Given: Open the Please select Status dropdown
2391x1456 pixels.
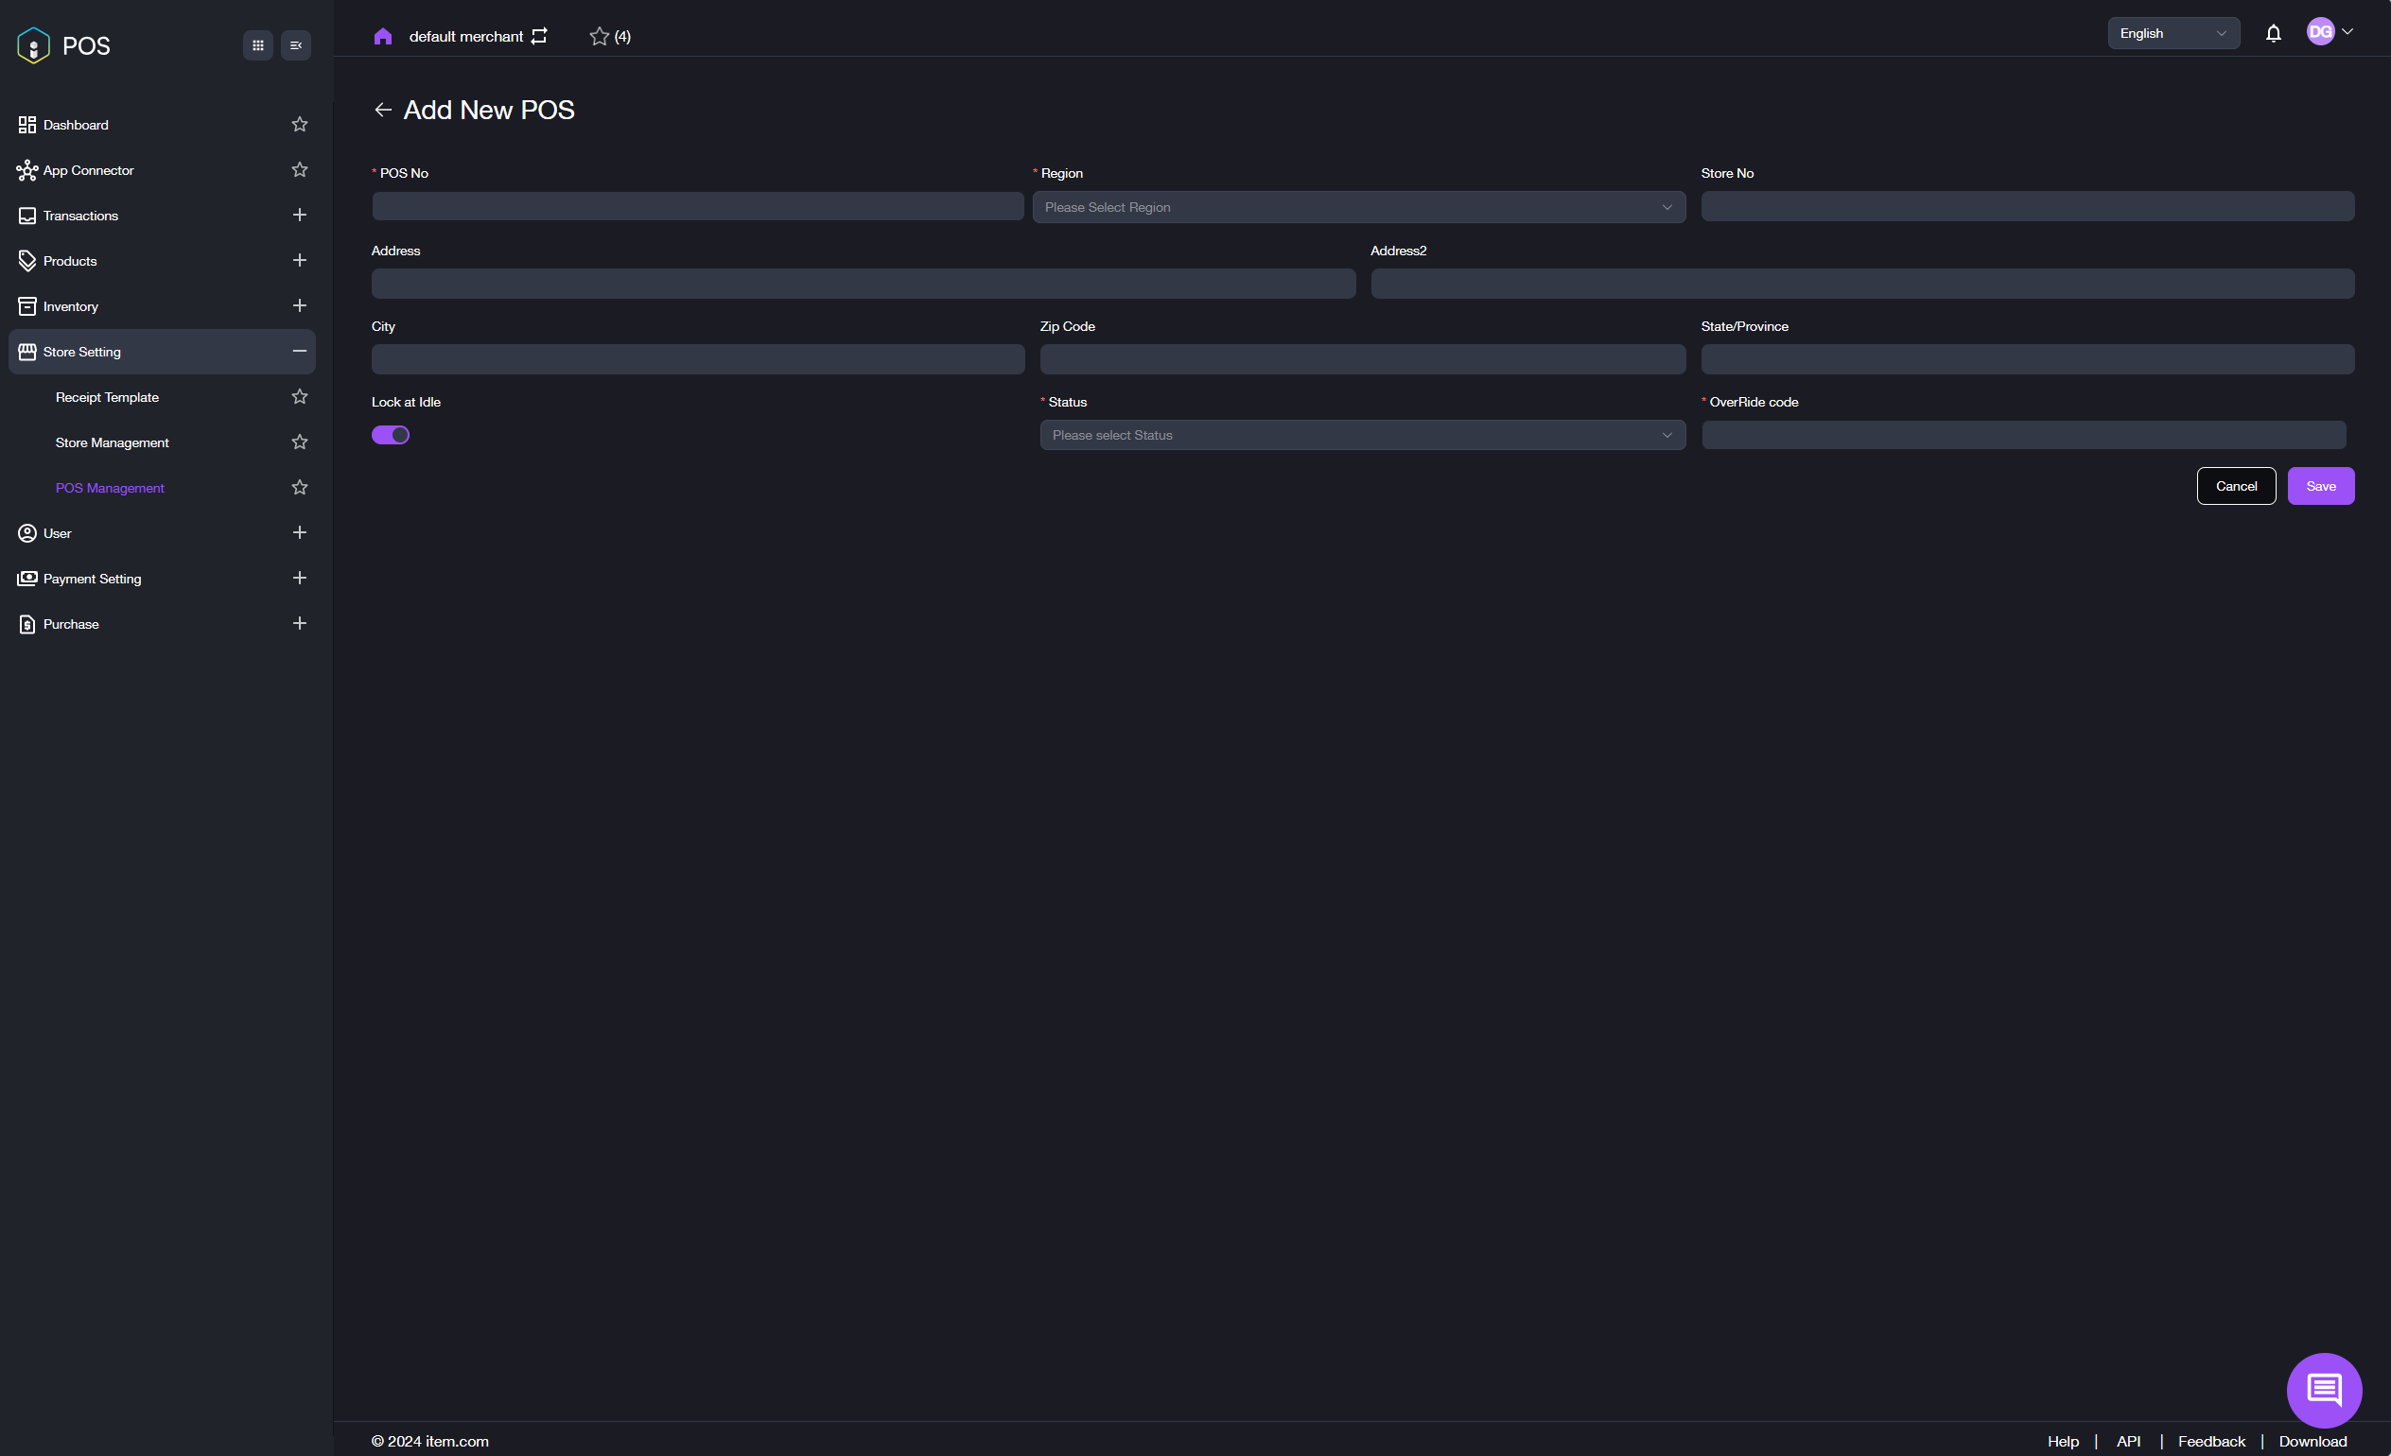Looking at the screenshot, I should point(1361,435).
